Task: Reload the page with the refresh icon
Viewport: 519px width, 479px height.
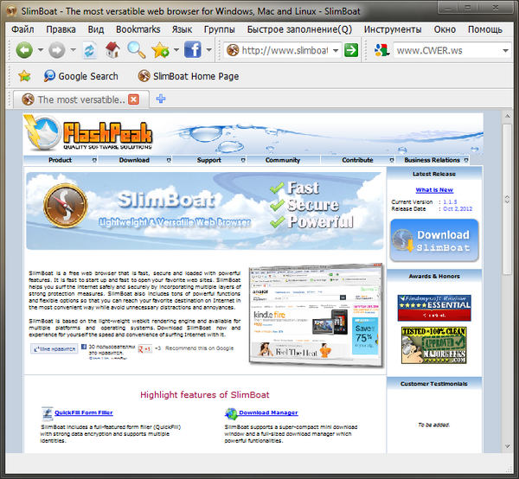Action: pos(90,50)
